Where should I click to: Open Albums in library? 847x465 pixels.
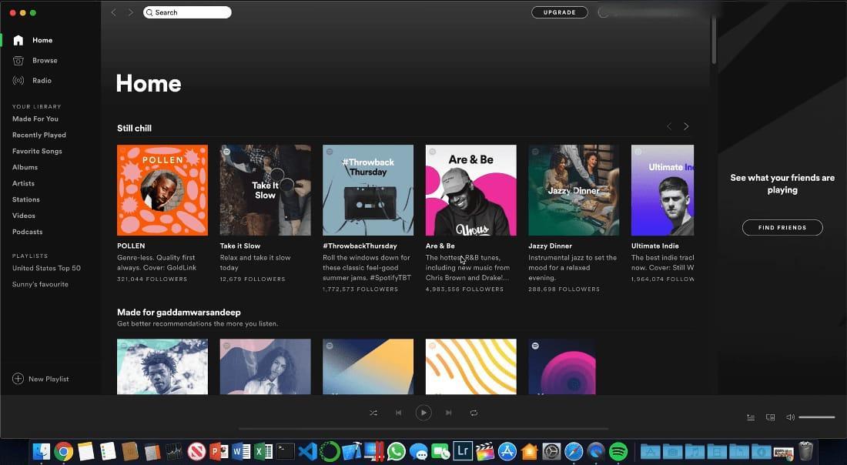tap(25, 167)
